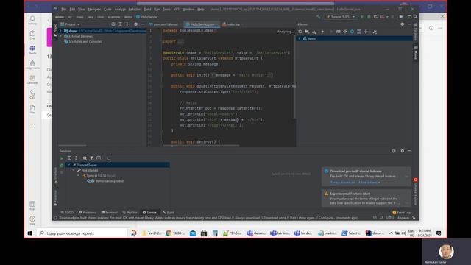This screenshot has width=471, height=265.
Task: Click the Maven download sources icon
Action: click(x=314, y=32)
